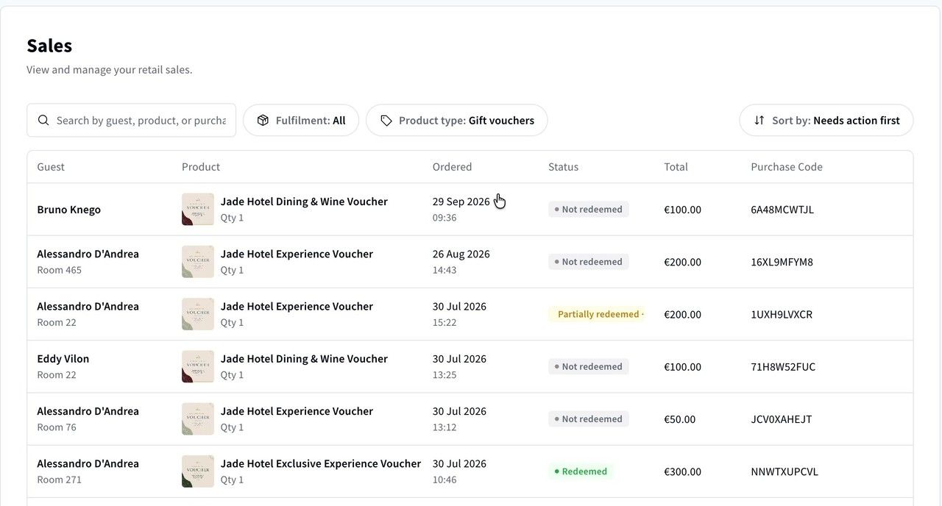
Task: Click the voucher thumbnail in the Room 76 row
Action: (198, 418)
